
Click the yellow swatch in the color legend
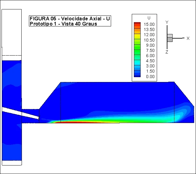(137, 36)
